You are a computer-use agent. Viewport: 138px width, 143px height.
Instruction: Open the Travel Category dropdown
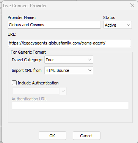pos(69,60)
